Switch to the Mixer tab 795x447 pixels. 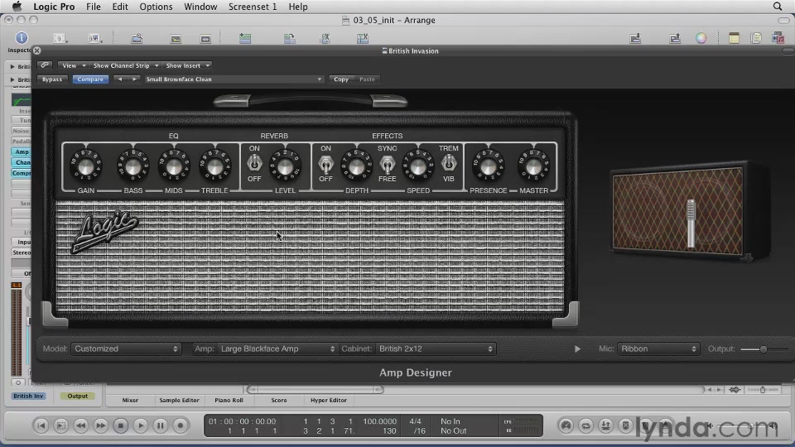point(130,400)
